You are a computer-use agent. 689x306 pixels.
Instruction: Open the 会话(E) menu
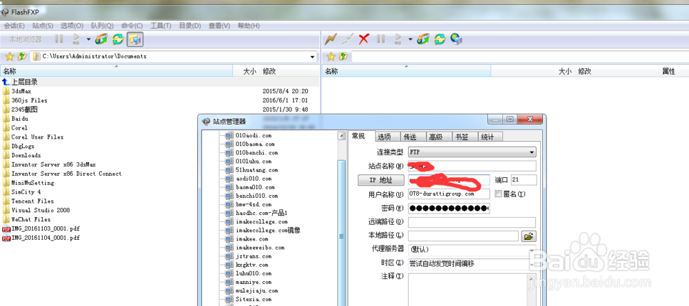pos(14,26)
